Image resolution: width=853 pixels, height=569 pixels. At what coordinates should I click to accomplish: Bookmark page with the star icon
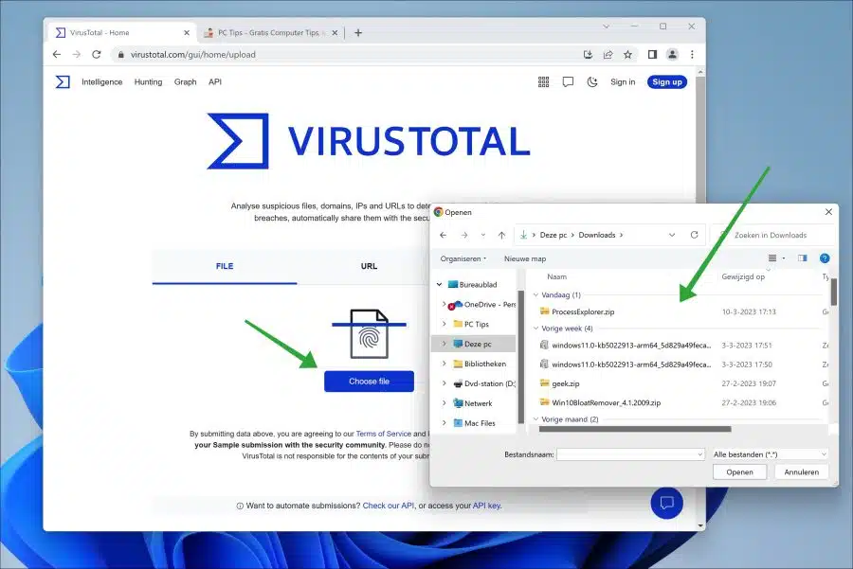627,54
